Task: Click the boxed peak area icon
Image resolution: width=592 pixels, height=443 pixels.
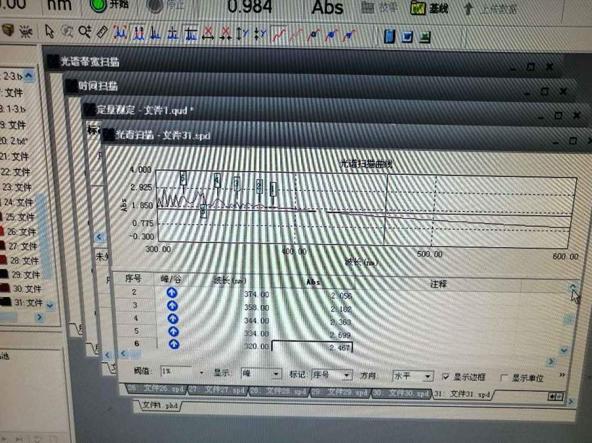Action: [191, 34]
